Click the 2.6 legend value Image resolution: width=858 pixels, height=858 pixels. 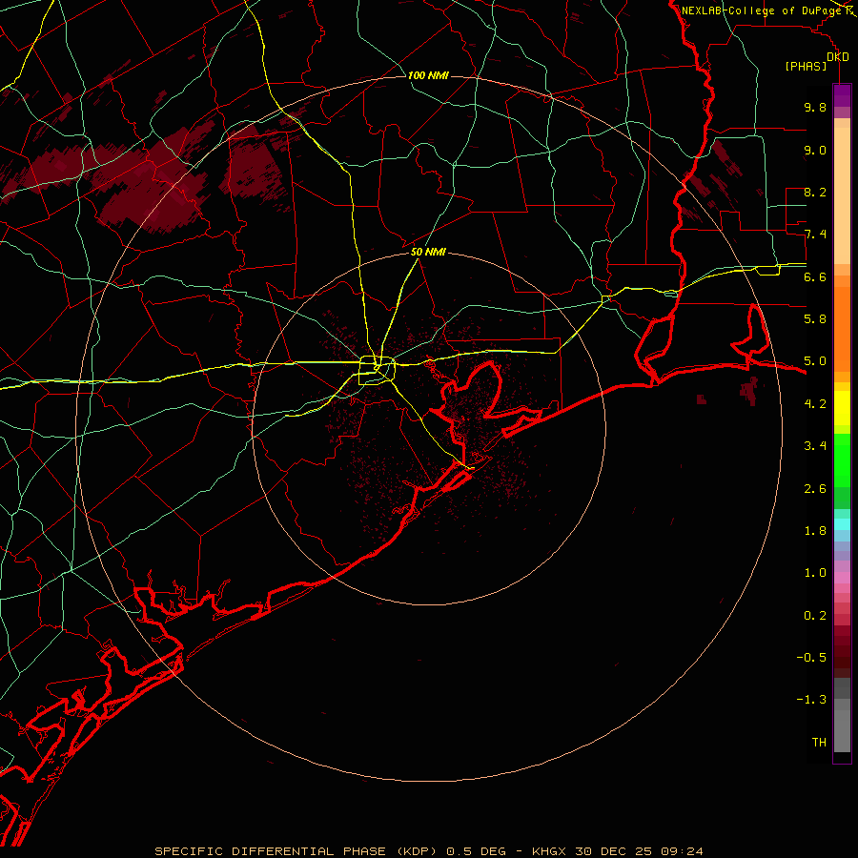(x=815, y=489)
